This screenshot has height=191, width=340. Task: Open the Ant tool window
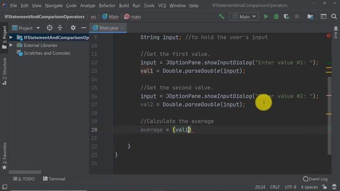[336, 32]
